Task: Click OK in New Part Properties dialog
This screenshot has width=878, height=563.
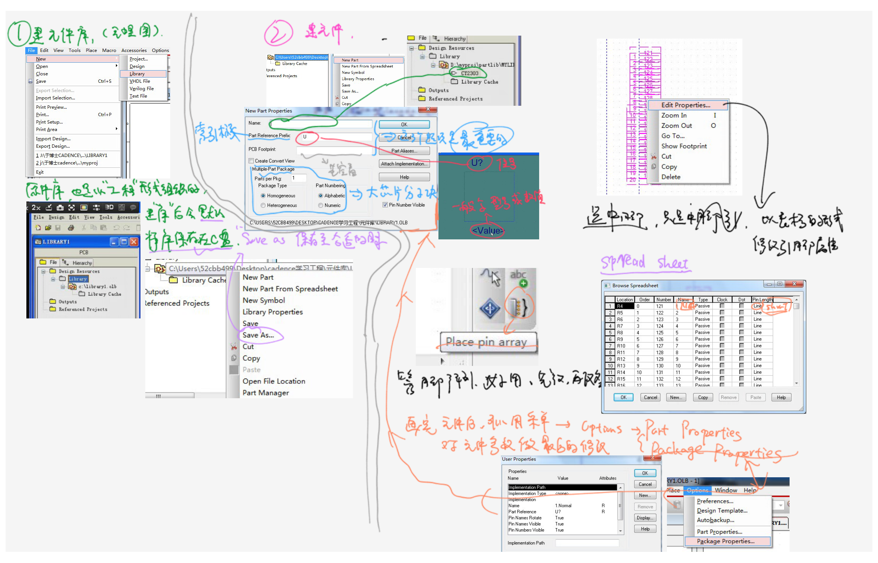Action: [x=404, y=124]
